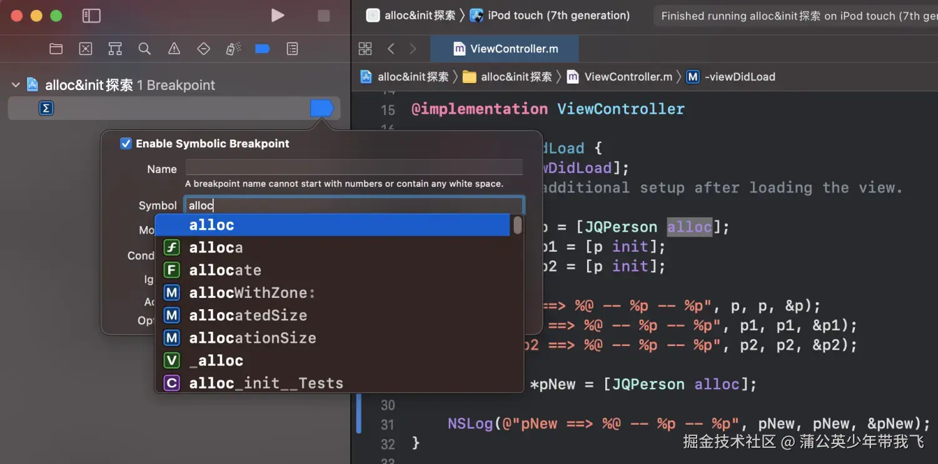Open the alloc&init探索 scheme selector
The height and width of the screenshot is (464, 938).
pos(411,16)
